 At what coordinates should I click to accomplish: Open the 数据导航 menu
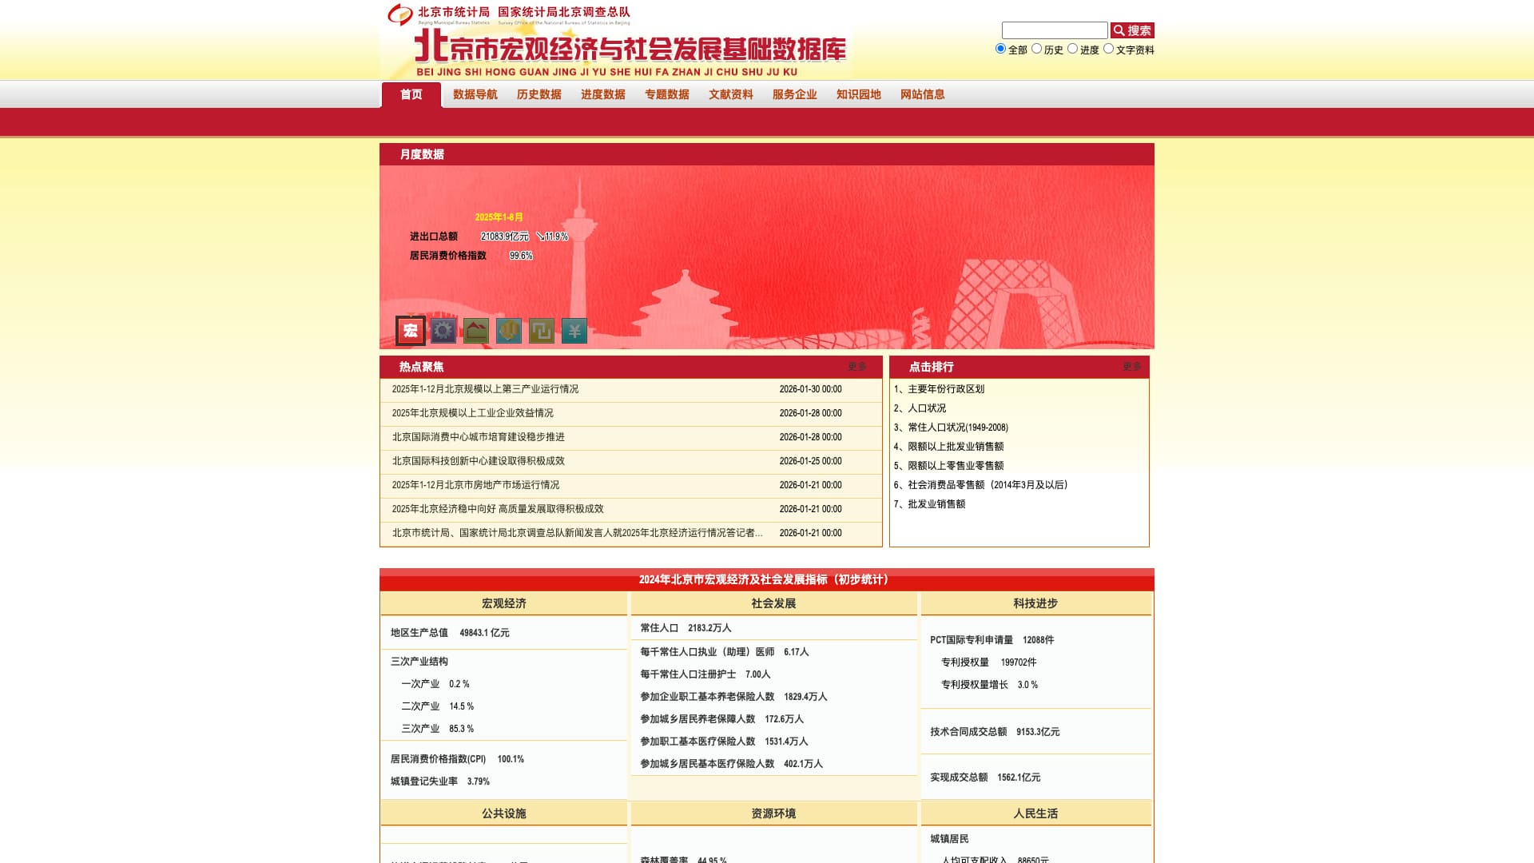point(475,94)
